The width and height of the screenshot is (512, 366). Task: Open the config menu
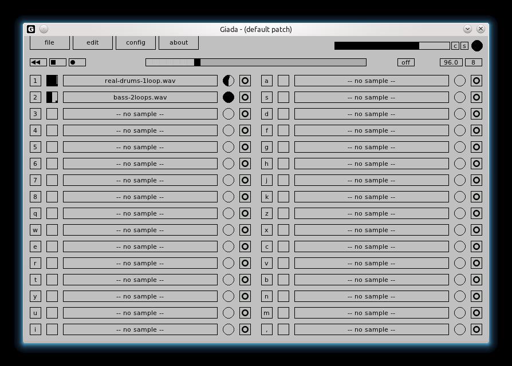(x=136, y=42)
